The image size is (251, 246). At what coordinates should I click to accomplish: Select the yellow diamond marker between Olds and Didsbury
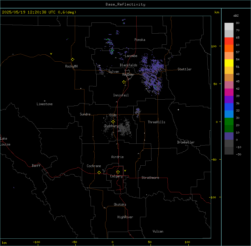tap(113, 122)
